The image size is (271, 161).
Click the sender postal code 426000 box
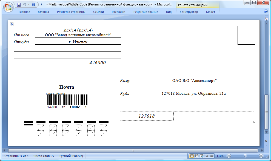click(x=98, y=63)
